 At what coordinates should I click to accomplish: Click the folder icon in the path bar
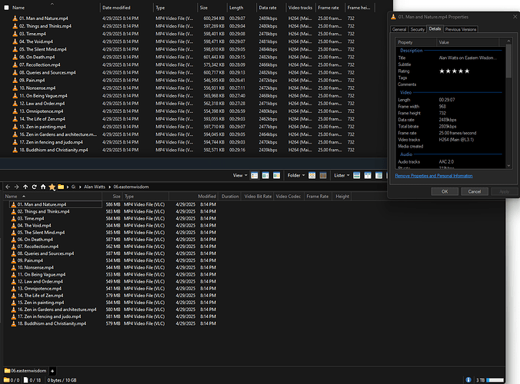[61, 187]
